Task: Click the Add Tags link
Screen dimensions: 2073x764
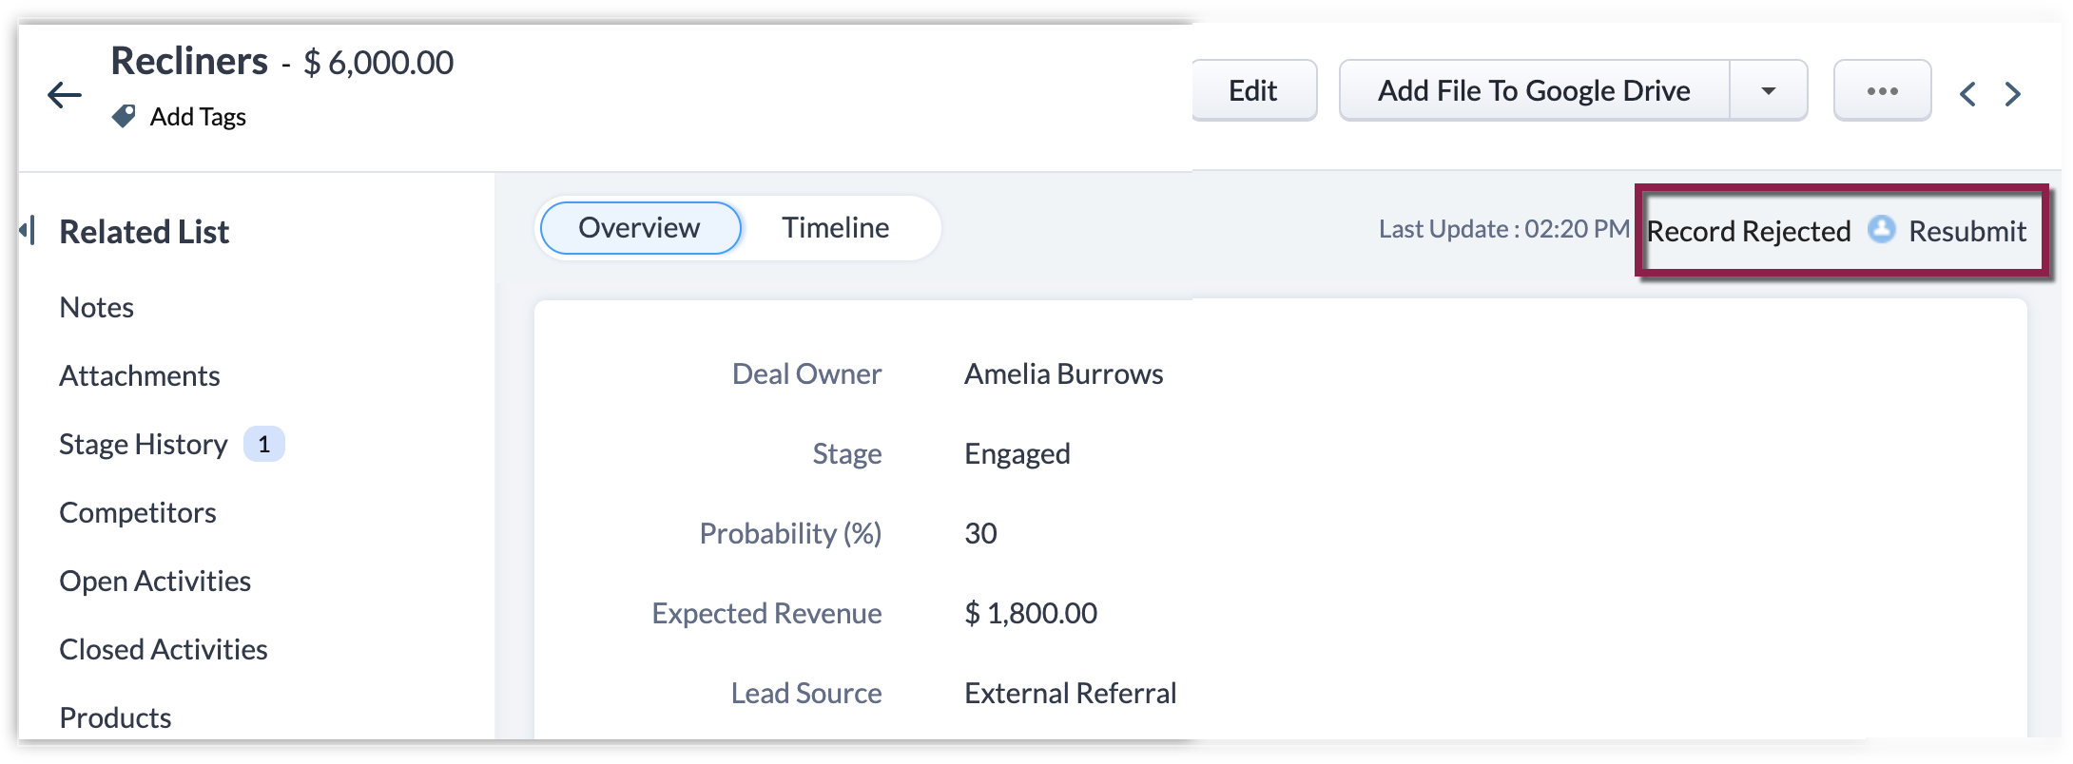Action: (198, 117)
